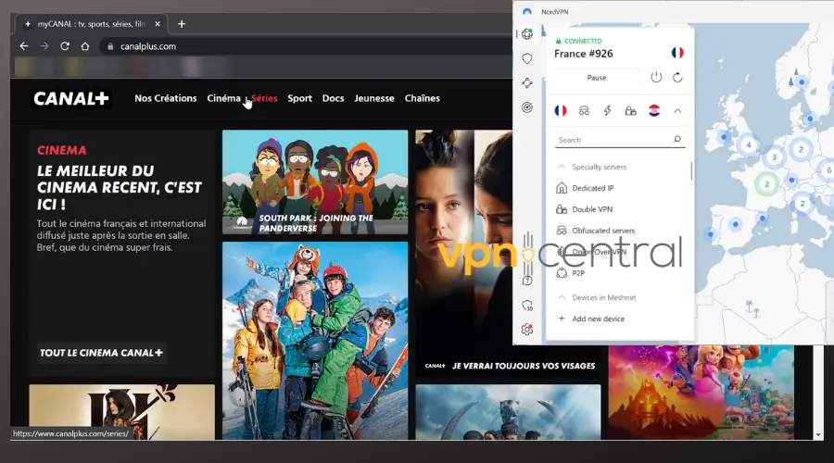Open the Séries menu item
This screenshot has width=834, height=463.
(x=264, y=98)
